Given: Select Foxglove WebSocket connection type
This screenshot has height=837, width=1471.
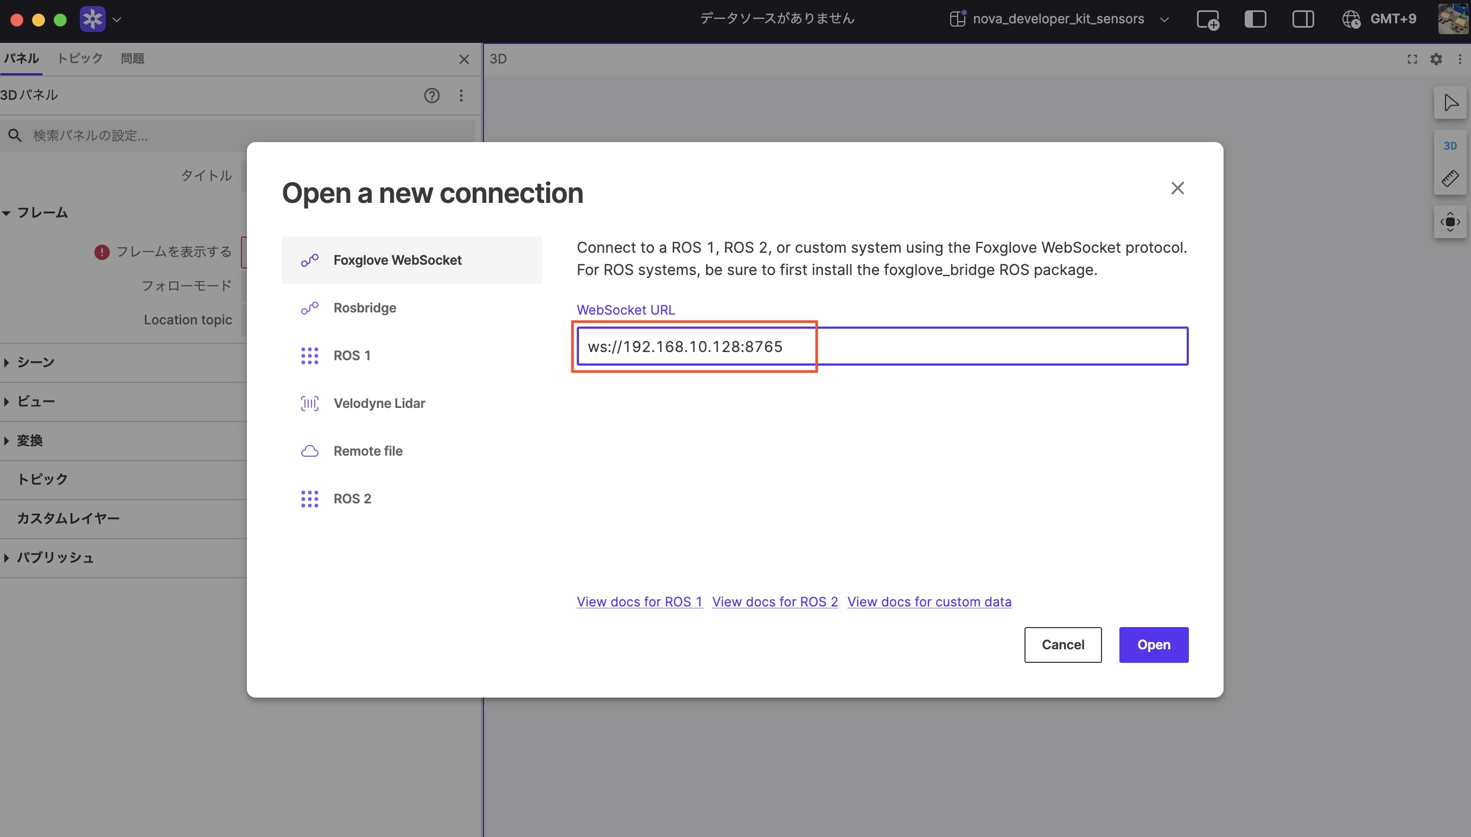Looking at the screenshot, I should 412,260.
